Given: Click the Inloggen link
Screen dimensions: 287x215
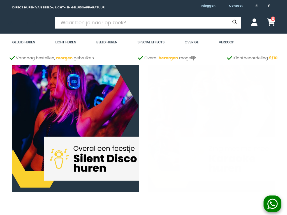Looking at the screenshot, I should coord(208,6).
